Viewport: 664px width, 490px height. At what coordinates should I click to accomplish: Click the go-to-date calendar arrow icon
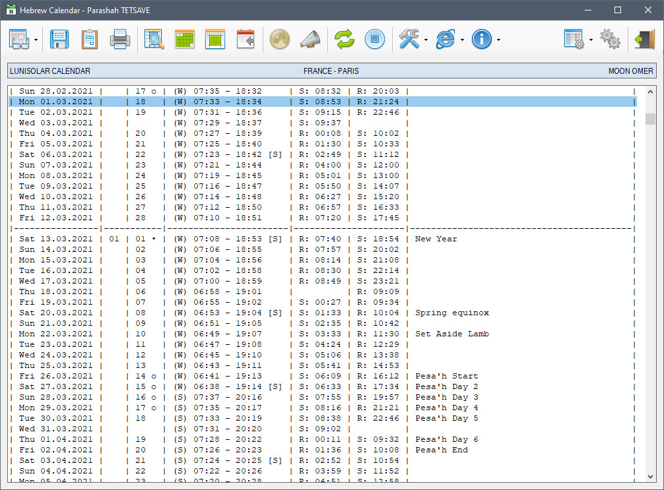(x=246, y=40)
